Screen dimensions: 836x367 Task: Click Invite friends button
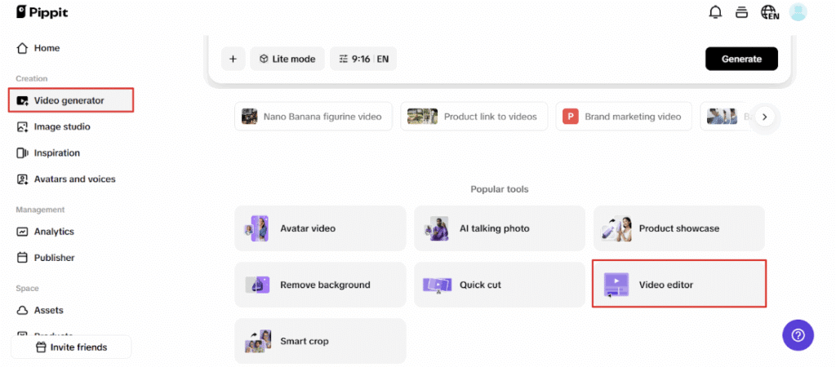coord(71,347)
